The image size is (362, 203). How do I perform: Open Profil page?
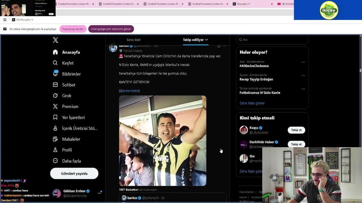click(x=63, y=150)
